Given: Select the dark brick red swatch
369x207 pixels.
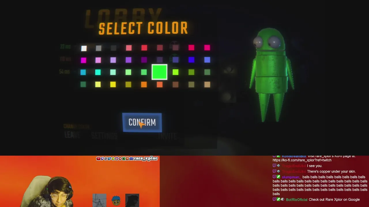Looking at the screenshot, I should pos(160,48).
